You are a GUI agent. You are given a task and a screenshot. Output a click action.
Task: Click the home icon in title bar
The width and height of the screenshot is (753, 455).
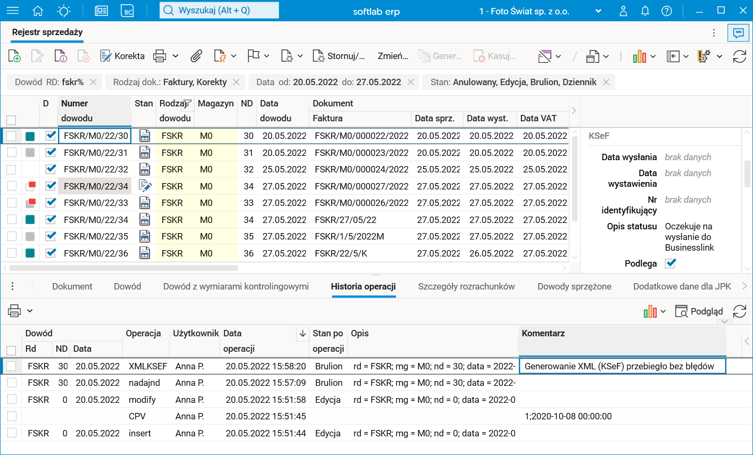coord(38,11)
